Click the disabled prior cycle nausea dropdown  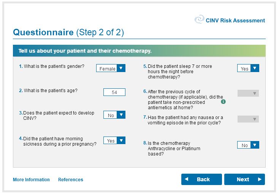(248, 119)
